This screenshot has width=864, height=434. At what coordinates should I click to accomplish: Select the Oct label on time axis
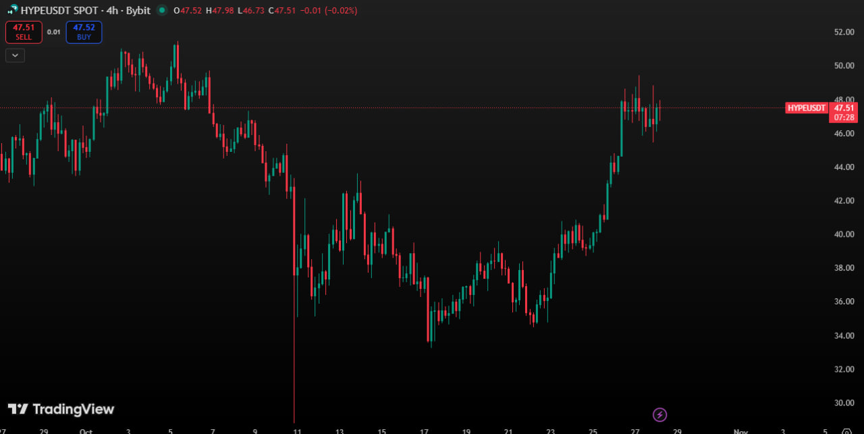[x=86, y=431]
